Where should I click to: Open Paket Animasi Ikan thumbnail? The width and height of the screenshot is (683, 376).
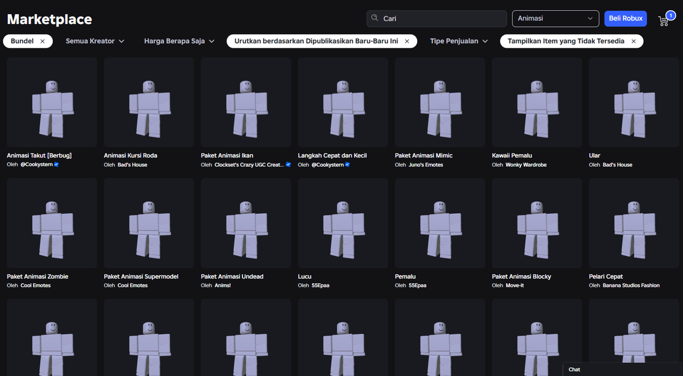point(246,102)
